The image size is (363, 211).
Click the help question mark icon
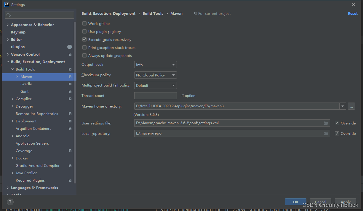click(10, 202)
